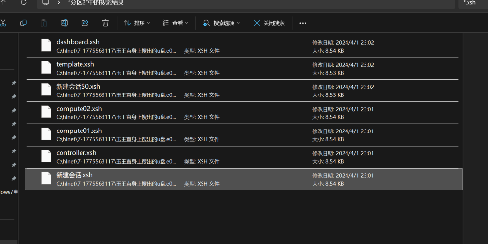Viewport: 488px width, 244px height.
Task: Open the 排序 (Sort) dropdown
Action: tap(137, 23)
